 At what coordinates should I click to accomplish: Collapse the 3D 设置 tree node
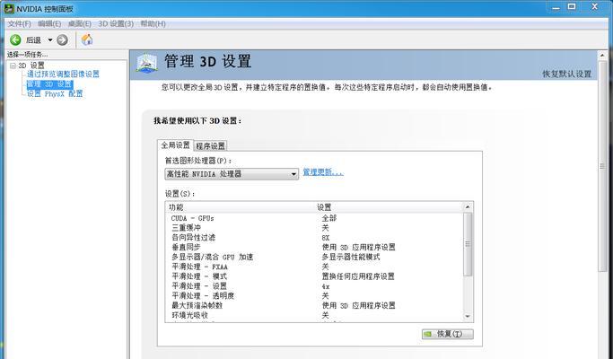coord(13,66)
